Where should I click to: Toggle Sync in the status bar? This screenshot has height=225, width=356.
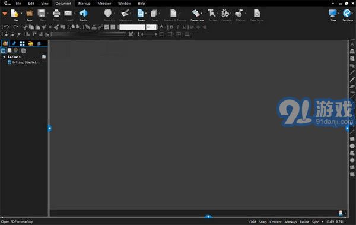[315, 222]
